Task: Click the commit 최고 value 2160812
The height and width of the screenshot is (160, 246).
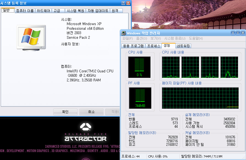Action: (172, 144)
